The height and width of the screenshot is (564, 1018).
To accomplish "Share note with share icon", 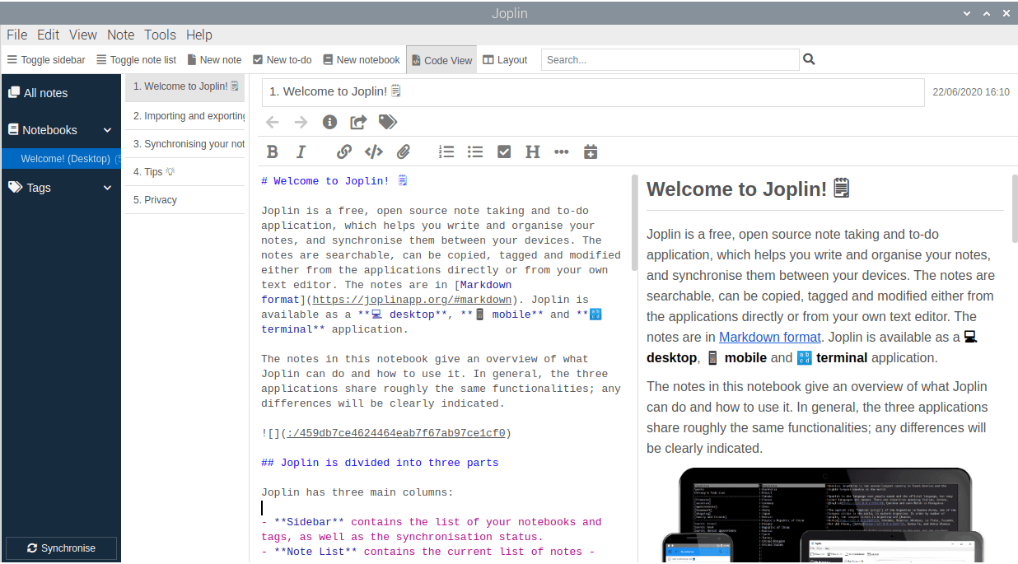I will pyautogui.click(x=358, y=122).
